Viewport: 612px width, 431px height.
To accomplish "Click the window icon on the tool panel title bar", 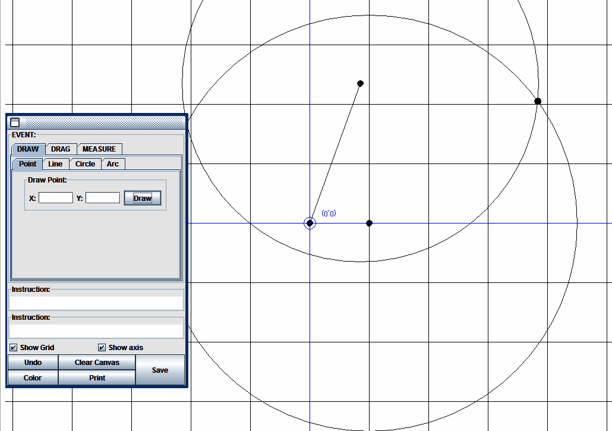I will coord(15,122).
